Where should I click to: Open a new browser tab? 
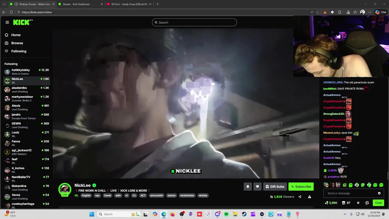click(x=157, y=4)
